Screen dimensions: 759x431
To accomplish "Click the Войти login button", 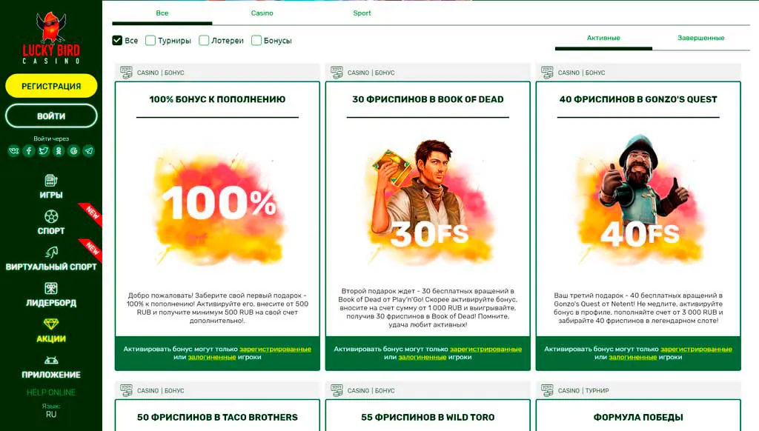I will tap(51, 116).
